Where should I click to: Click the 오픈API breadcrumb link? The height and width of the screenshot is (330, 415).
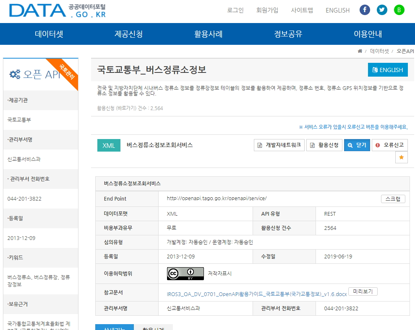coord(405,51)
